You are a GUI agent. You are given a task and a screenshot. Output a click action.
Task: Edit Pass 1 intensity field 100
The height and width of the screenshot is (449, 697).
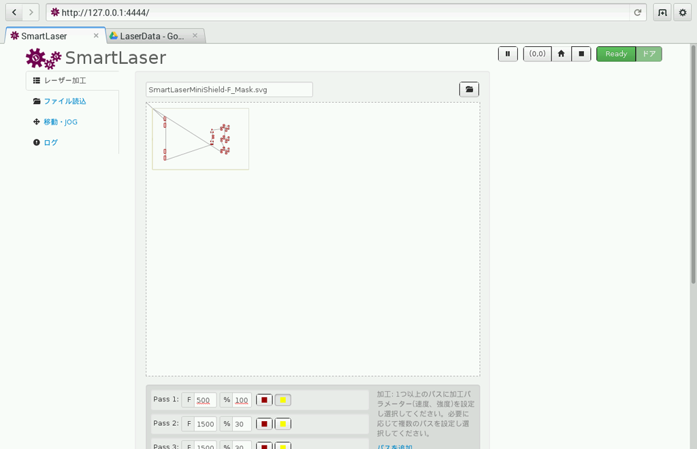pos(242,400)
